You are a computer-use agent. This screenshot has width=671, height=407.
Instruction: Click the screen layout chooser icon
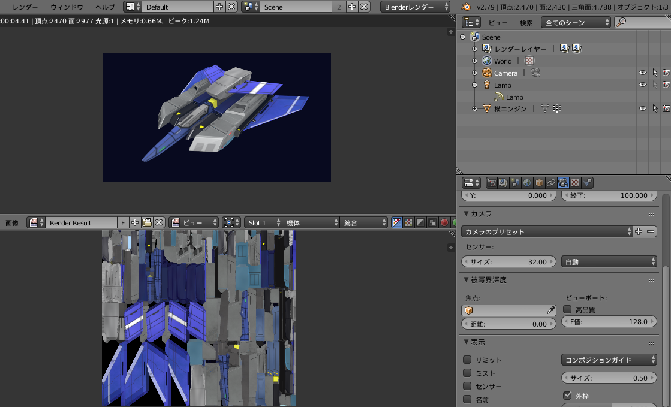pos(133,7)
